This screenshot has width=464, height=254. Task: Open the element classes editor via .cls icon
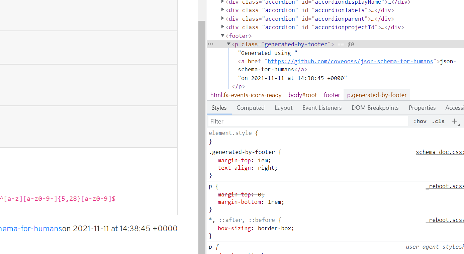click(x=438, y=121)
